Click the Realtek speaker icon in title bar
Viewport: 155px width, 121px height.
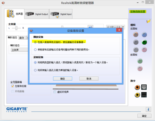click(x=3, y=3)
